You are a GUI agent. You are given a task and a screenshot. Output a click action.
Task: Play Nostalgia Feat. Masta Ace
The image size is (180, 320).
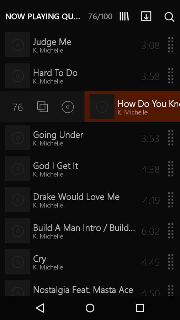click(90, 289)
